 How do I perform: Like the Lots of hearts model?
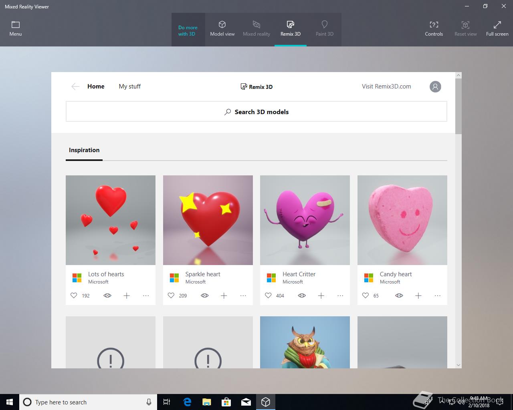74,295
